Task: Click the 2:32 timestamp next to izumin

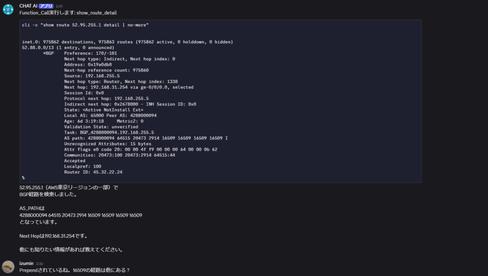Action: (x=40, y=264)
